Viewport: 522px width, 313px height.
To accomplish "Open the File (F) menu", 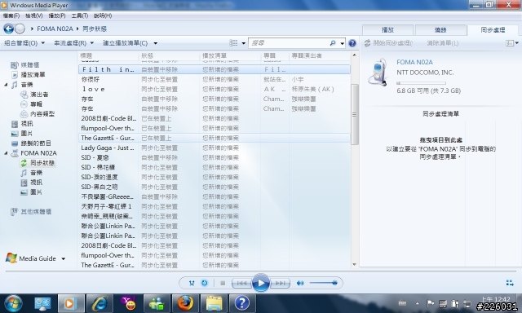I will point(11,15).
